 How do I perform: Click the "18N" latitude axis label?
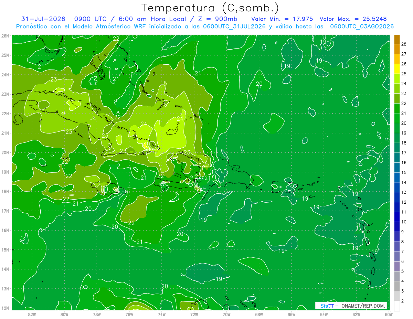[x=5, y=191]
